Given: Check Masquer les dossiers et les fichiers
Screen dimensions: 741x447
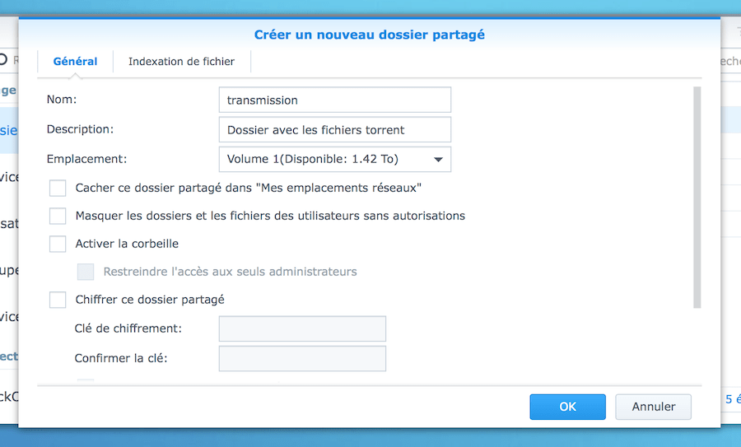Looking at the screenshot, I should click(x=58, y=217).
